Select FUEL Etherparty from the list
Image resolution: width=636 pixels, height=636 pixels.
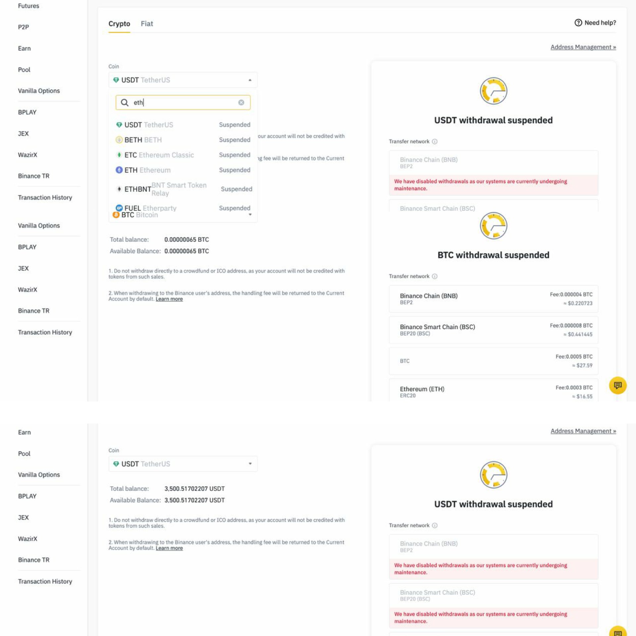point(183,208)
